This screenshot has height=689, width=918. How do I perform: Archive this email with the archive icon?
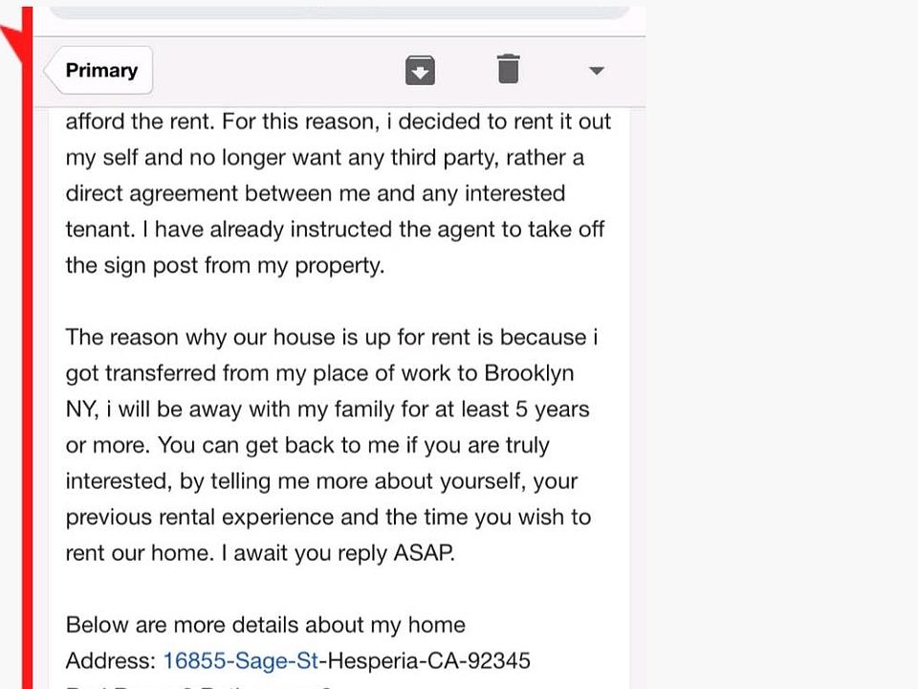[x=420, y=70]
